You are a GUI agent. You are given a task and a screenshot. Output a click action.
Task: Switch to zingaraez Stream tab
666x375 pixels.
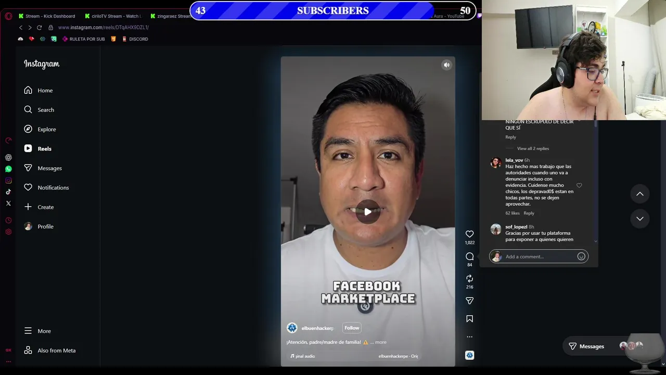pos(170,16)
